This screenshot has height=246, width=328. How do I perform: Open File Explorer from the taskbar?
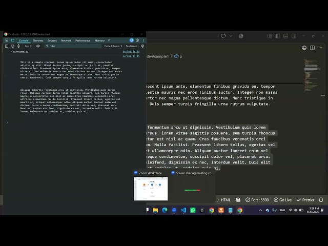[155, 210]
